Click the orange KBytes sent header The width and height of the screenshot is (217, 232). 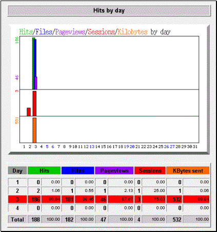[188, 171]
